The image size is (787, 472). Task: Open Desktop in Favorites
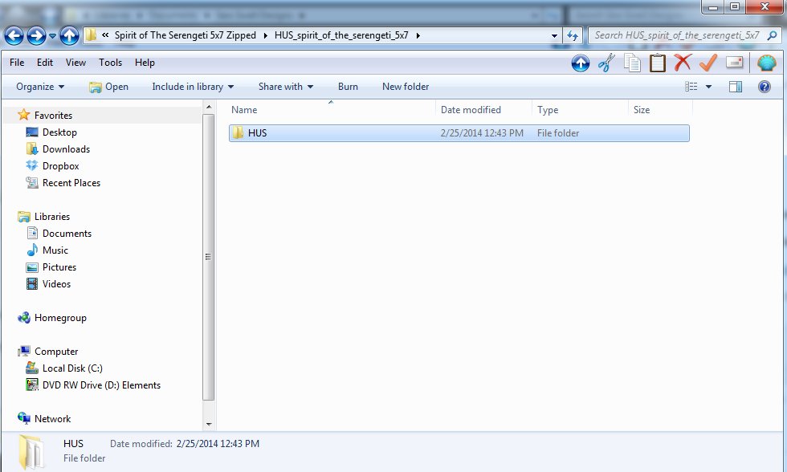click(59, 132)
